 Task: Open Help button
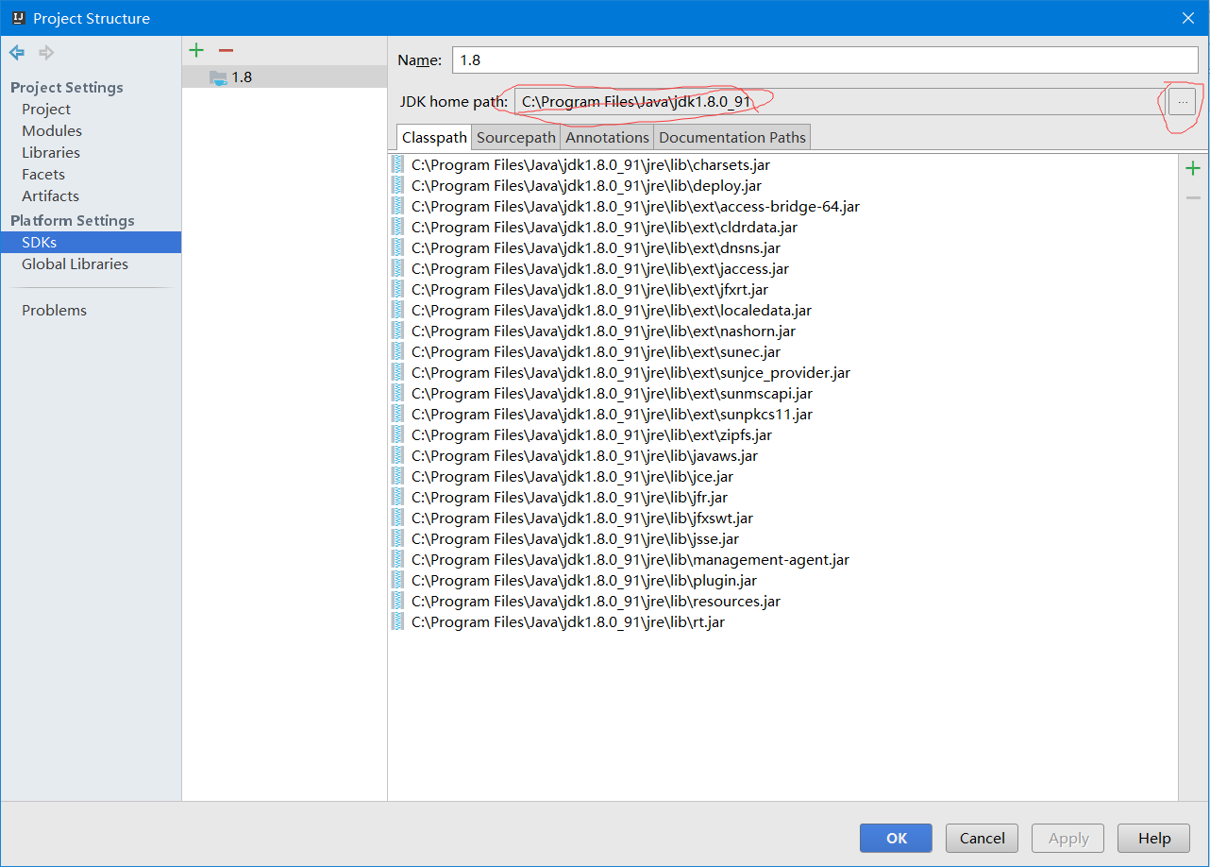coord(1153,838)
